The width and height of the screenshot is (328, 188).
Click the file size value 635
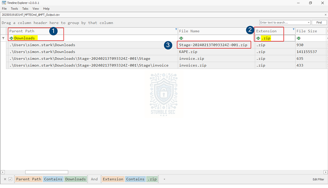point(300,58)
